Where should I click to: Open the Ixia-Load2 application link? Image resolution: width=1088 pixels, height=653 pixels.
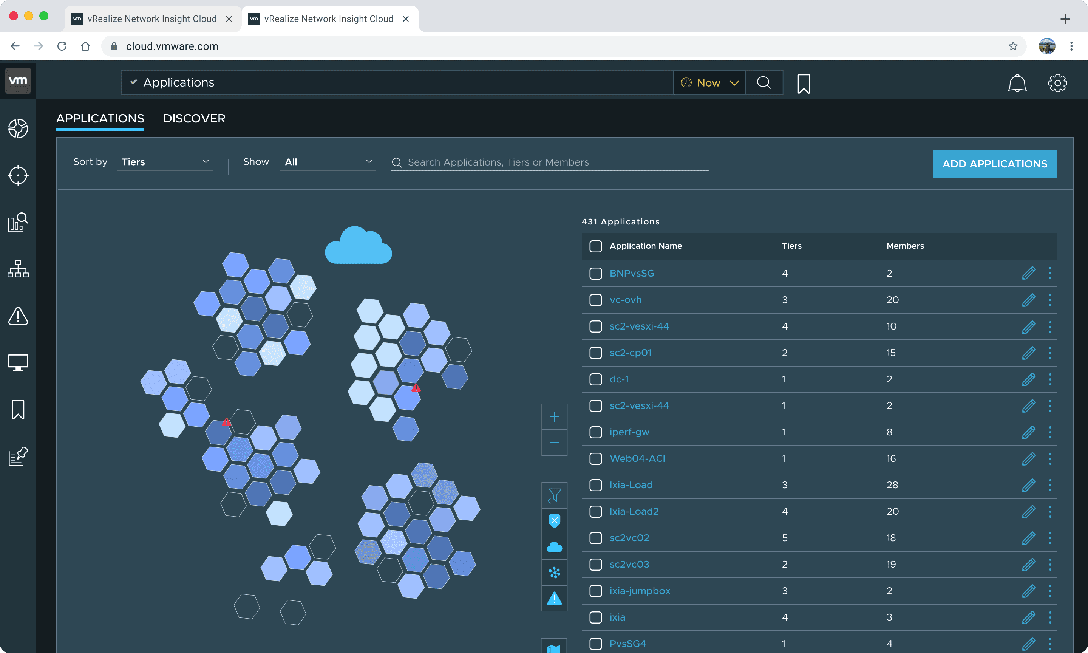tap(634, 511)
